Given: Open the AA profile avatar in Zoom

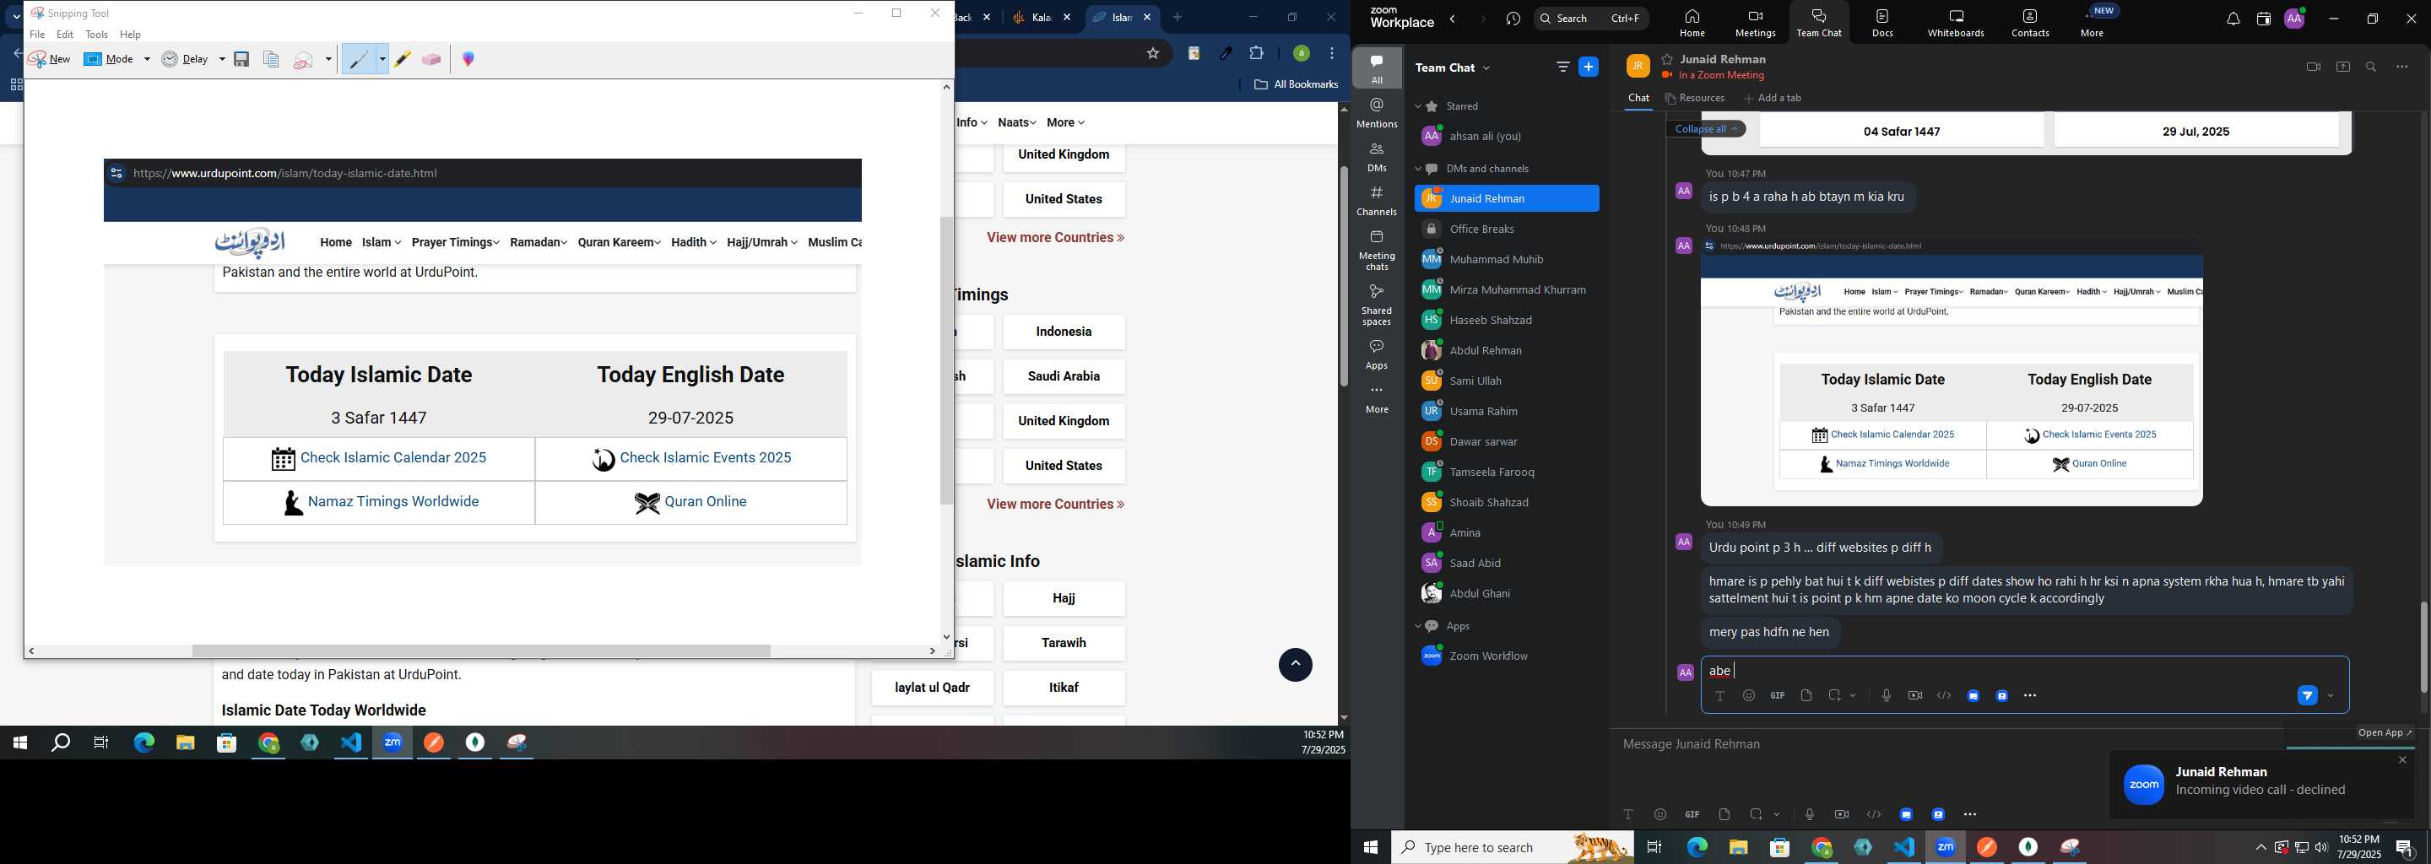Looking at the screenshot, I should pos(2295,19).
